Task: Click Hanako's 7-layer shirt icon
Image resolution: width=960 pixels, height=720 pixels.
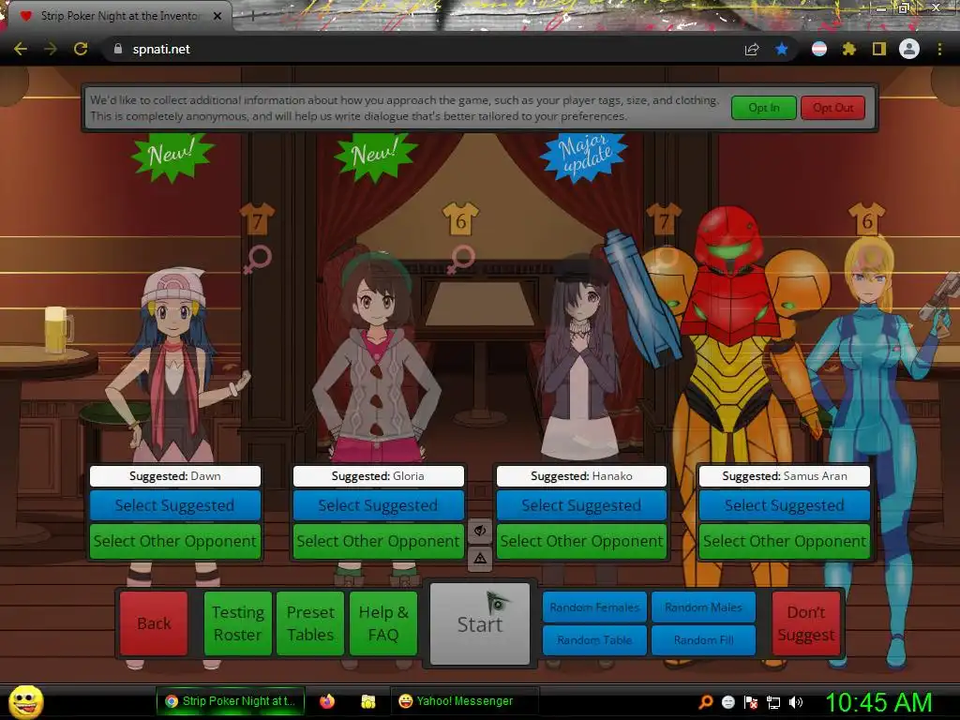Action: click(x=664, y=219)
